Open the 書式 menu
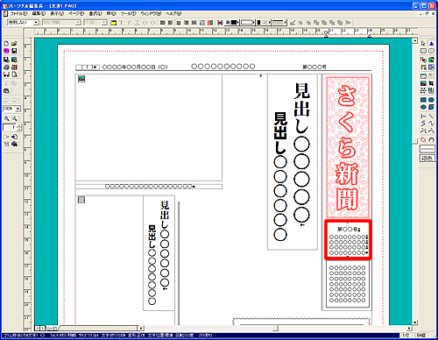438x340 pixels. [x=95, y=14]
